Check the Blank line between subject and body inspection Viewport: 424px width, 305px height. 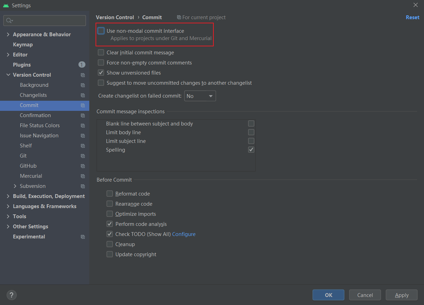coord(251,124)
